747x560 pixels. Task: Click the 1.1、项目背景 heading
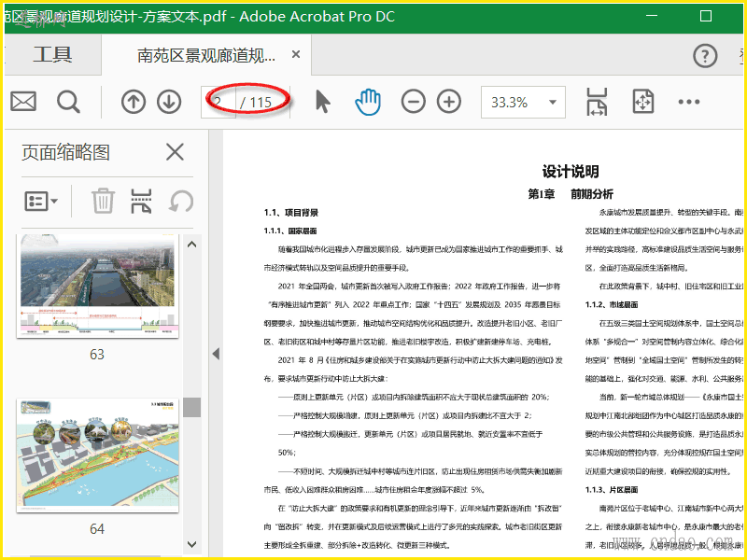[x=291, y=213]
